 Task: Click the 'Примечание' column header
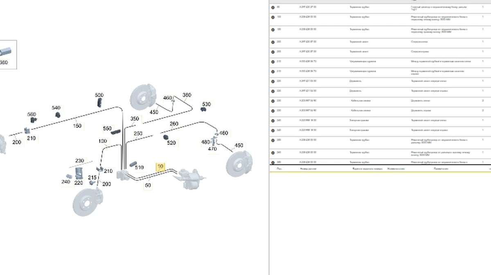tap(441, 169)
